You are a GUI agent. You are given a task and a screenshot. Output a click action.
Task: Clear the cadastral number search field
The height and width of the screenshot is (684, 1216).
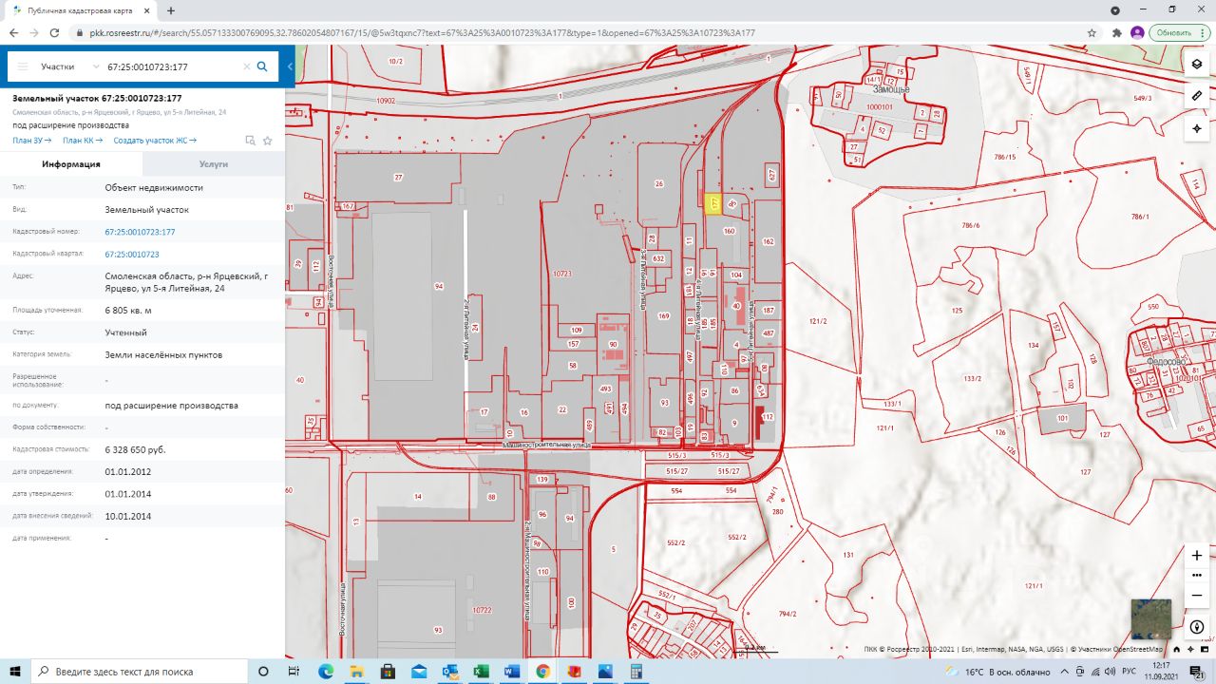pyautogui.click(x=247, y=67)
